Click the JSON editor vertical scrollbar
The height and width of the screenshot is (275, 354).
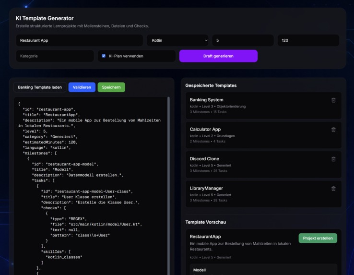coord(168,185)
